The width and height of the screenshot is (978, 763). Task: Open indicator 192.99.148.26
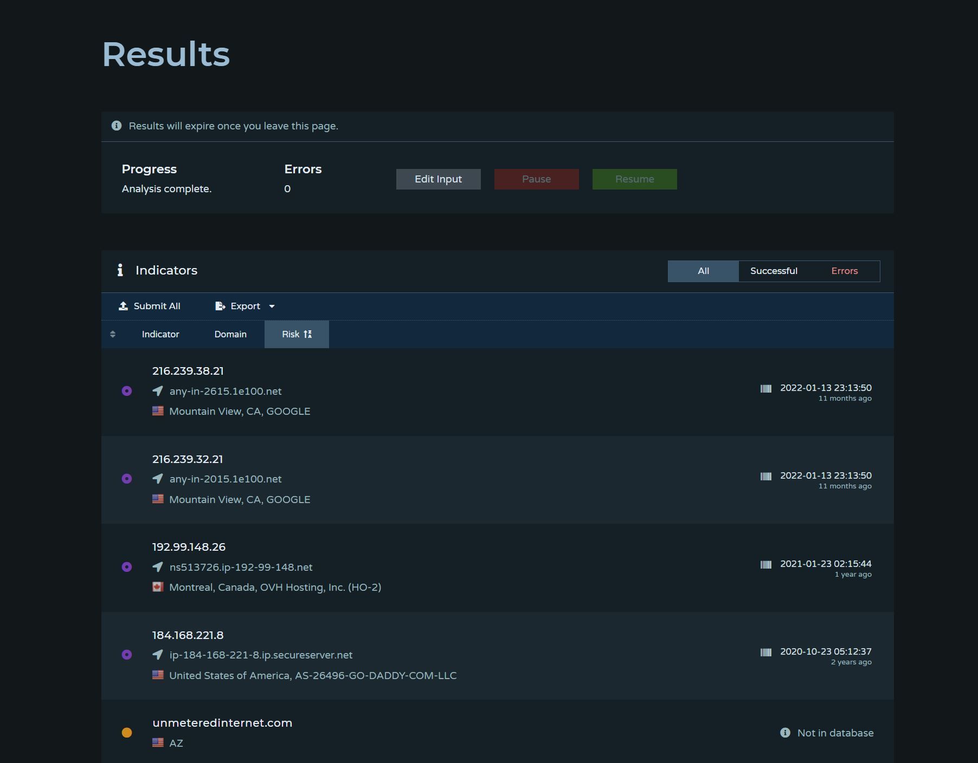pyautogui.click(x=189, y=547)
